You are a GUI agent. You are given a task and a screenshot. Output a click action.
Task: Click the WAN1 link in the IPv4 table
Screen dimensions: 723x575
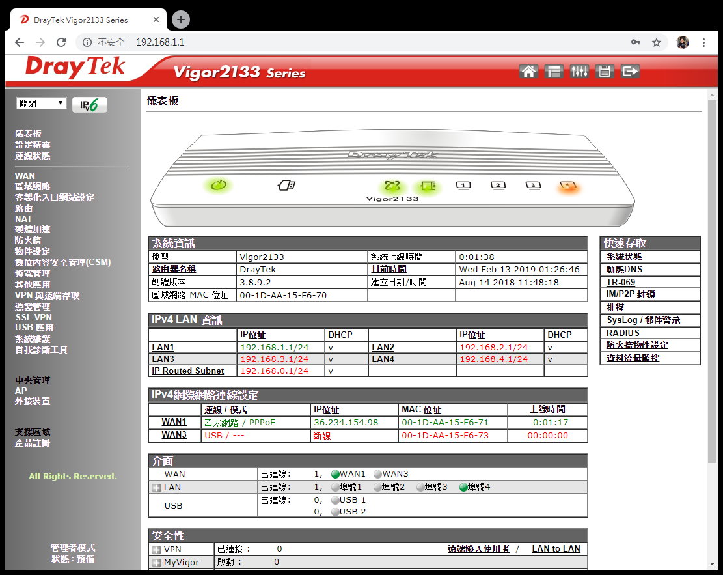174,422
